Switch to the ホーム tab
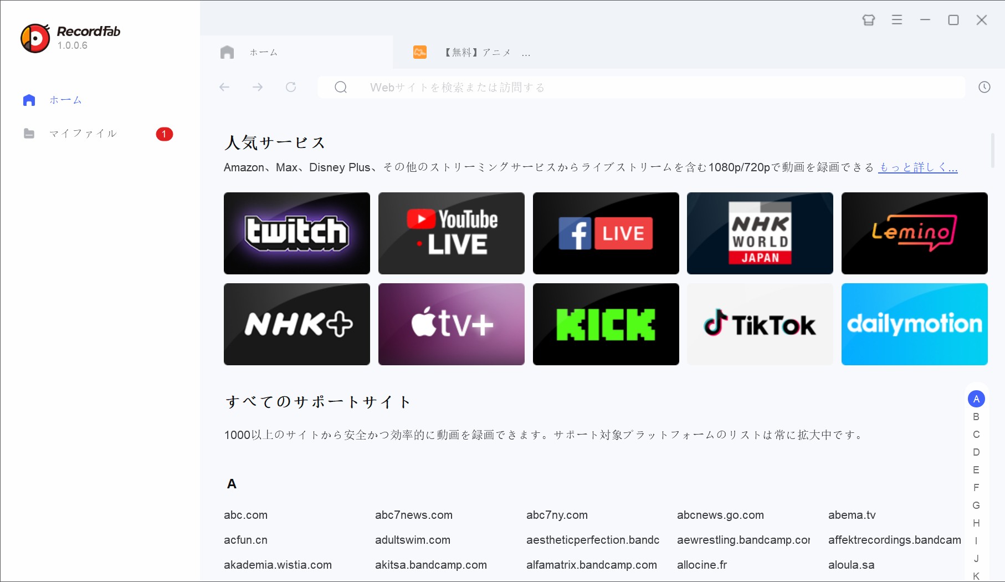This screenshot has width=1005, height=582. (x=297, y=52)
